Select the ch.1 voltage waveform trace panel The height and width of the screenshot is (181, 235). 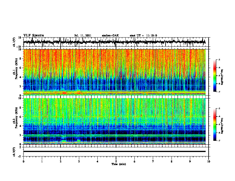(x=116, y=42)
